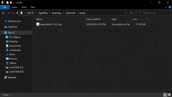Click the Executable Jar File type cell
The image size is (172, 97).
pos(121,24)
